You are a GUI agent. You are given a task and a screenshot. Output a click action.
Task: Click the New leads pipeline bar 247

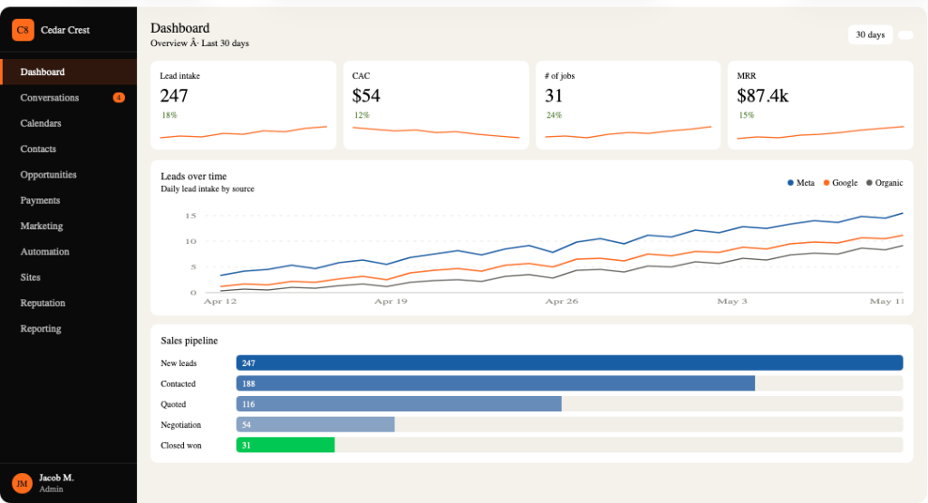click(569, 363)
